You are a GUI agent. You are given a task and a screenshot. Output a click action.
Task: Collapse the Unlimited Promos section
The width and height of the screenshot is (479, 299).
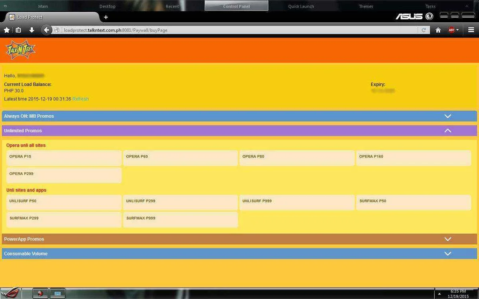coord(448,130)
